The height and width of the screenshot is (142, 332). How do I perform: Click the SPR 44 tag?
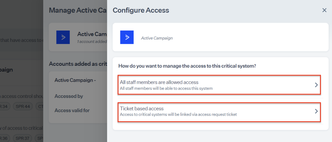click(23, 106)
